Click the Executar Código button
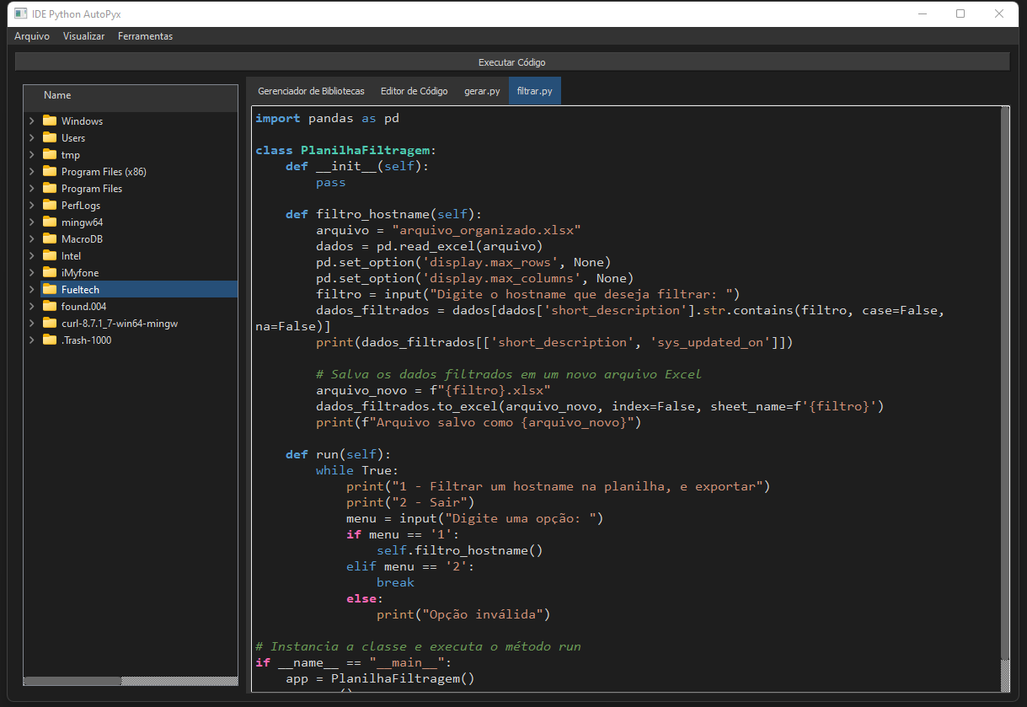This screenshot has width=1027, height=707. click(x=512, y=62)
